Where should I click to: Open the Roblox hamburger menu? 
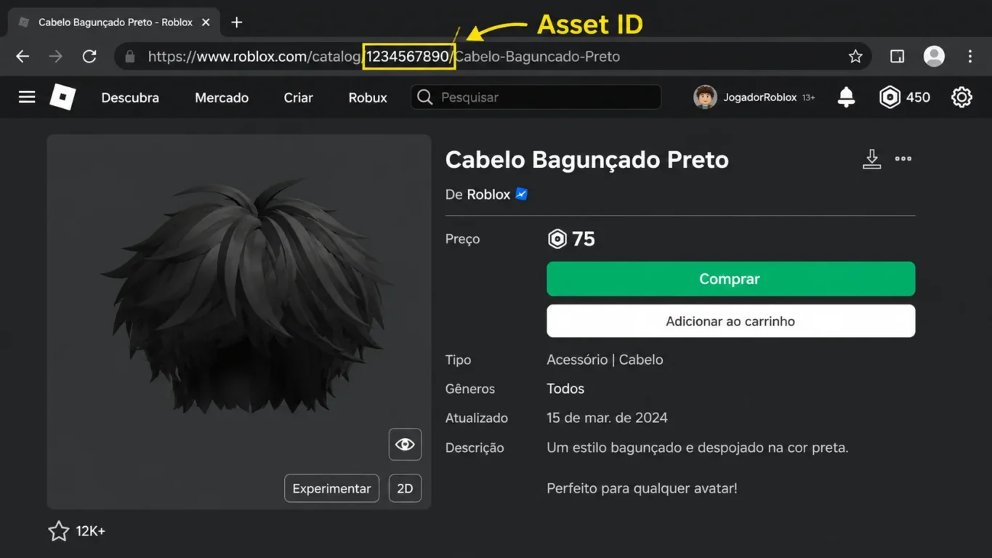coord(27,97)
